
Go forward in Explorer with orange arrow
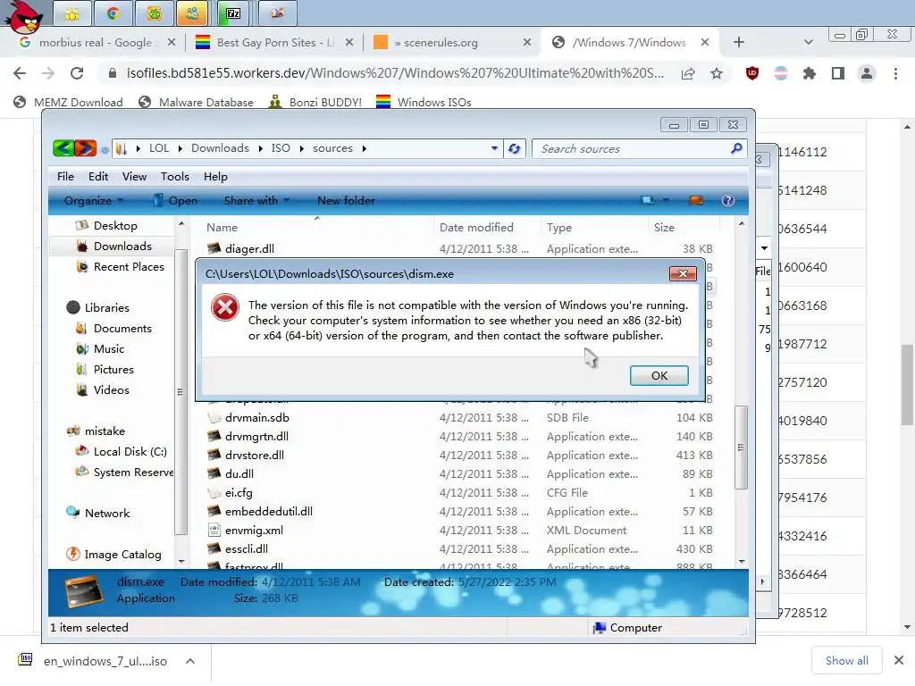[x=85, y=148]
